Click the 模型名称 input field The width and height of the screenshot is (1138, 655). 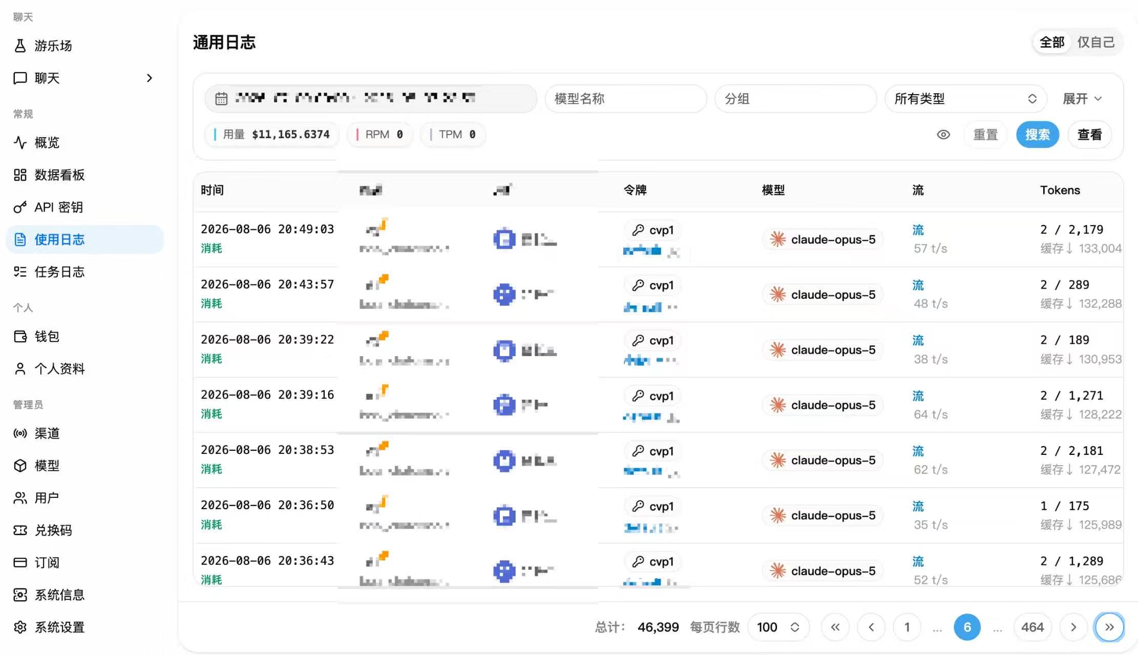point(626,99)
